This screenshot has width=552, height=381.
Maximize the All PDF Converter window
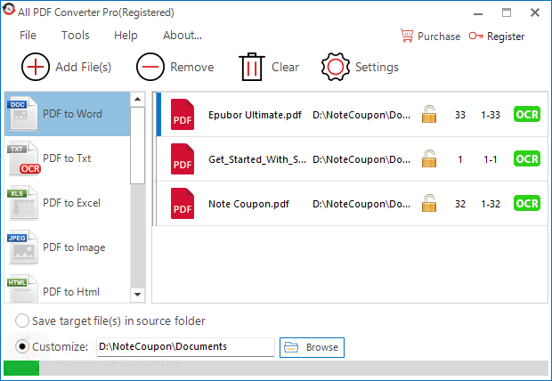[x=507, y=12]
